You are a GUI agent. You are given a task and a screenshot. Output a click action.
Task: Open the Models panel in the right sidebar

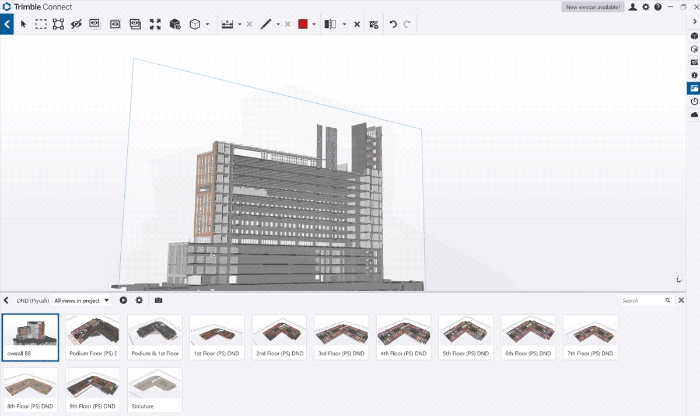(694, 36)
